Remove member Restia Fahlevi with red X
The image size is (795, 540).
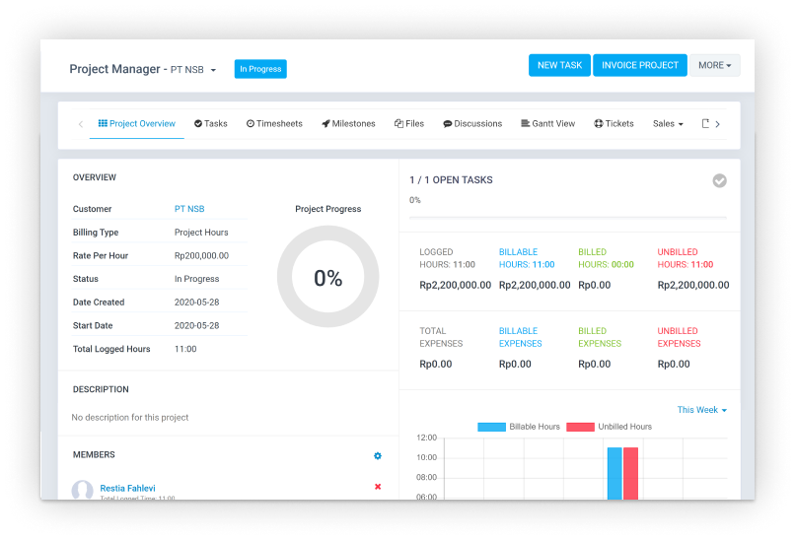378,487
